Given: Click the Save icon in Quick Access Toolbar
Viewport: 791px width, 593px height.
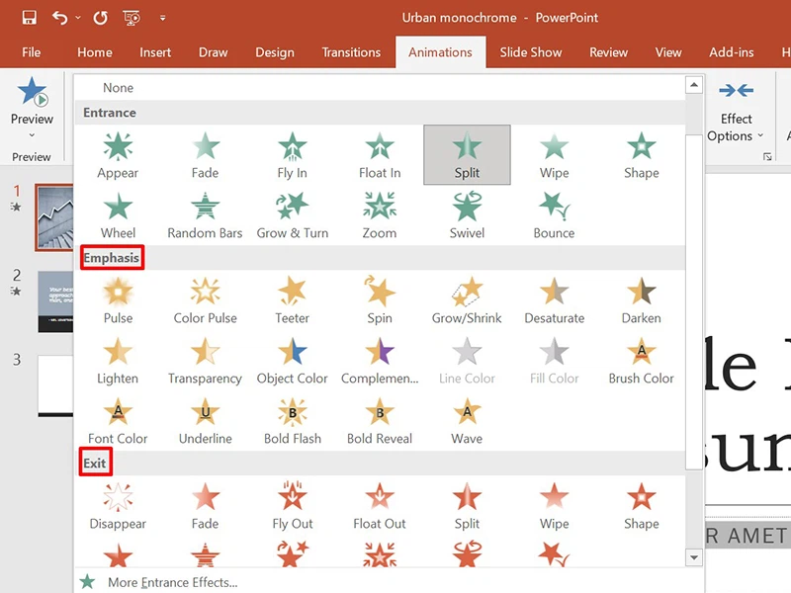Looking at the screenshot, I should pyautogui.click(x=28, y=17).
